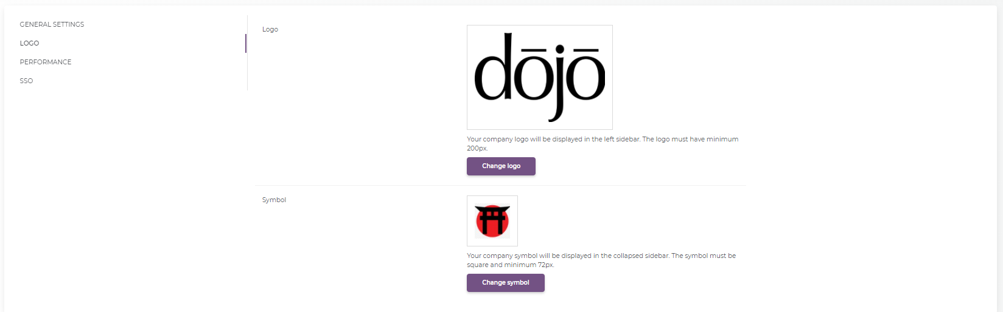1003x312 pixels.
Task: Click the Change logo button
Action: [501, 166]
